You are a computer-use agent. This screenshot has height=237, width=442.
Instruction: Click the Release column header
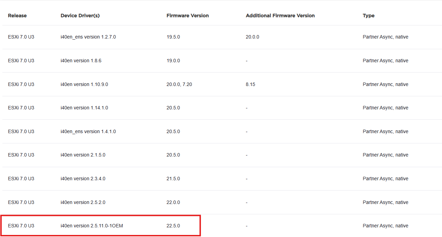(17, 15)
